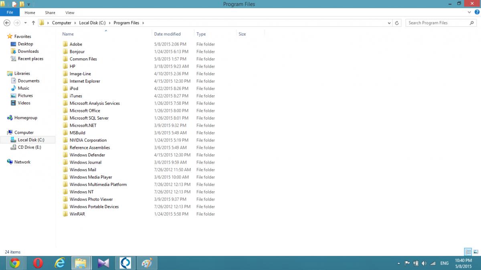Open the View ribbon tab

click(70, 13)
